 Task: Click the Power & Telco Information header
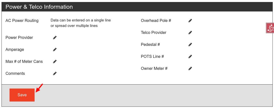click(x=39, y=7)
